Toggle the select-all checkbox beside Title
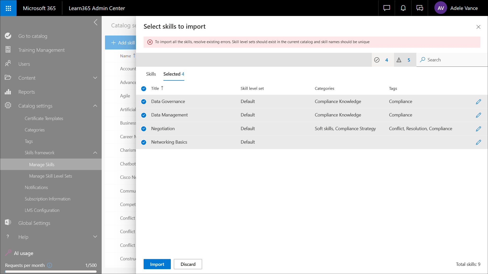Image resolution: width=488 pixels, height=274 pixels. 144,89
